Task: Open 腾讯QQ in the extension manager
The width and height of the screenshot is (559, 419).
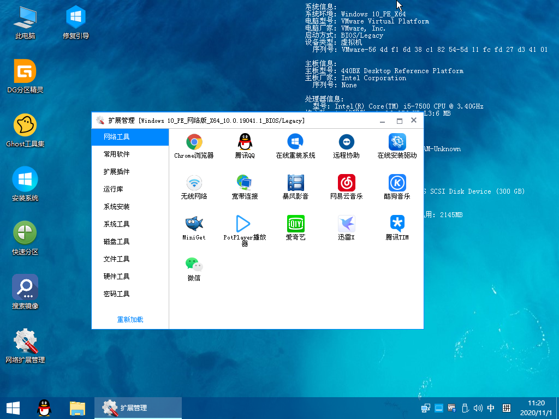Action: tap(245, 146)
